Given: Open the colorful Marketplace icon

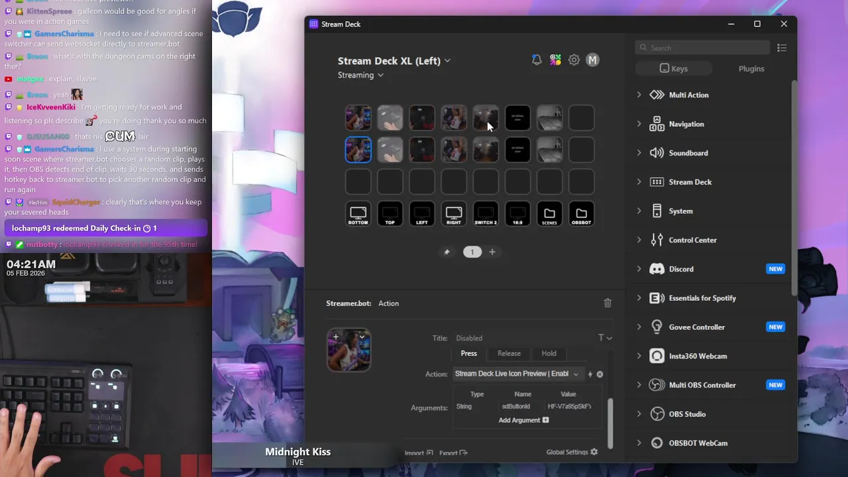Looking at the screenshot, I should tap(555, 60).
